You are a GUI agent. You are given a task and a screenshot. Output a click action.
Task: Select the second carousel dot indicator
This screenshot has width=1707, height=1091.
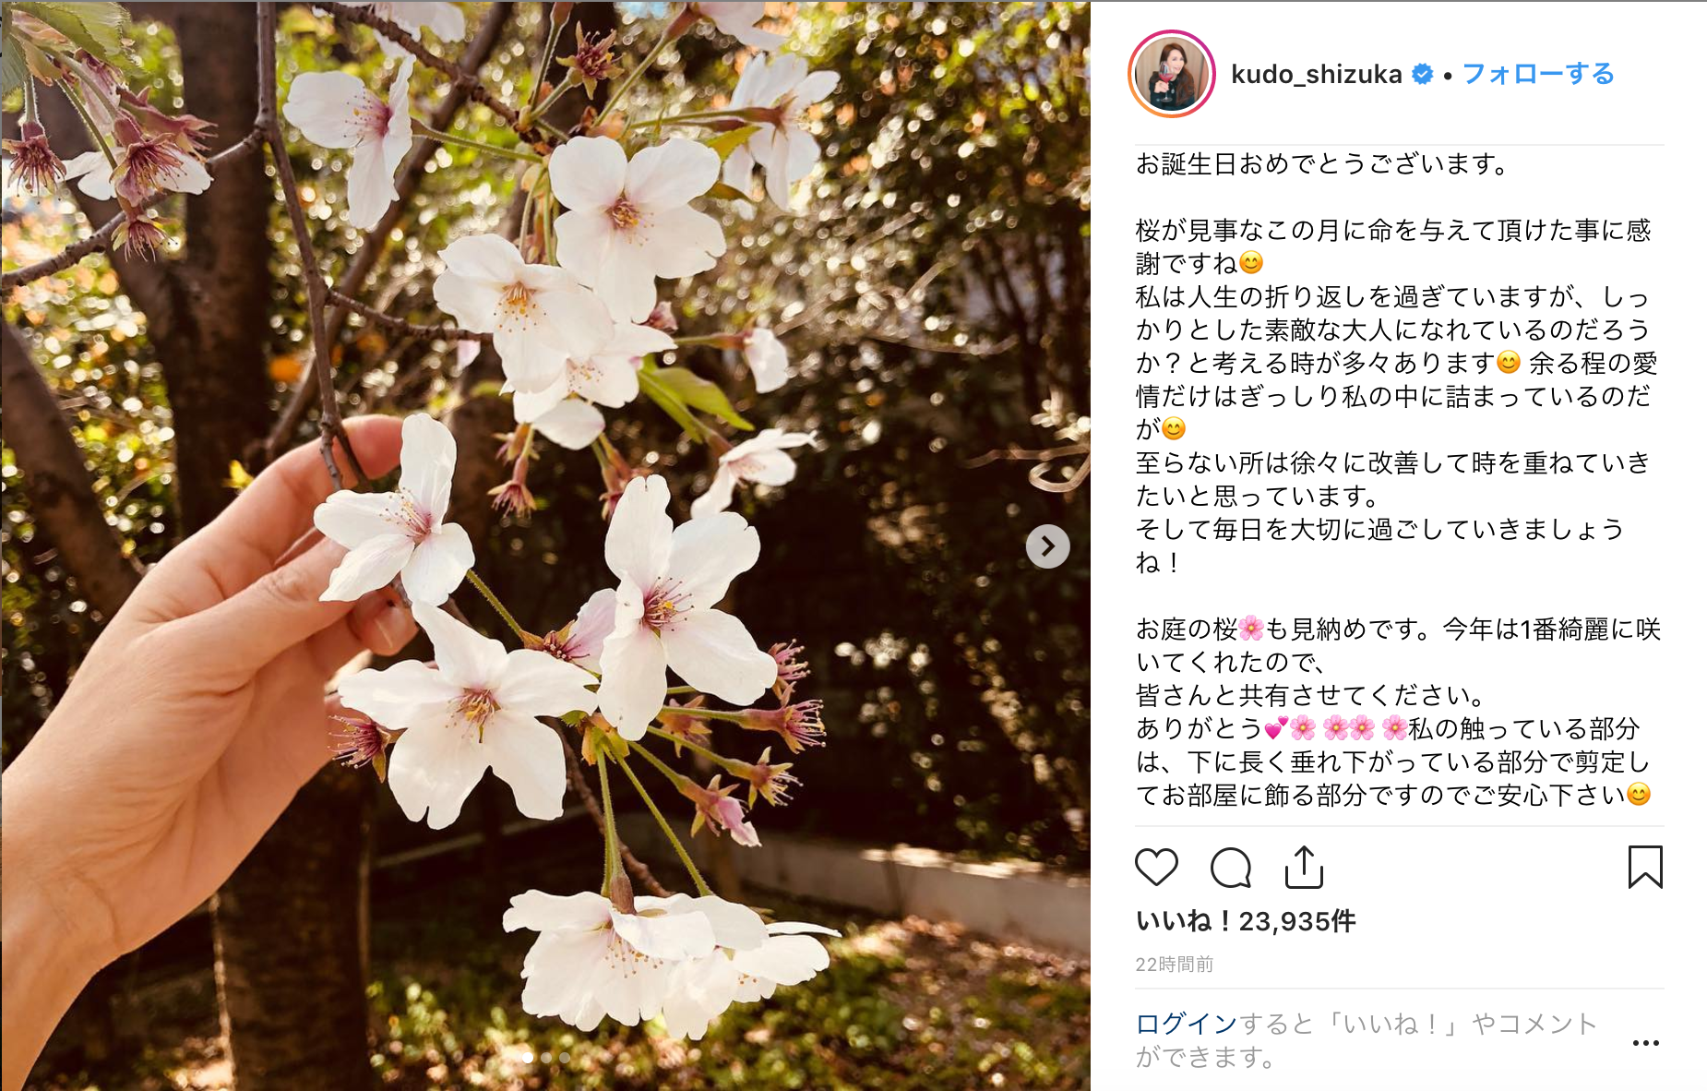click(x=546, y=1058)
